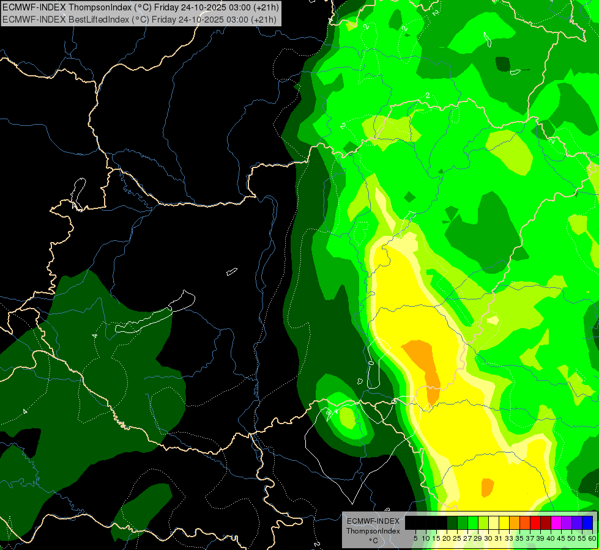The height and width of the screenshot is (550, 599).
Task: Click the legend value label 29
Action: coord(478,538)
